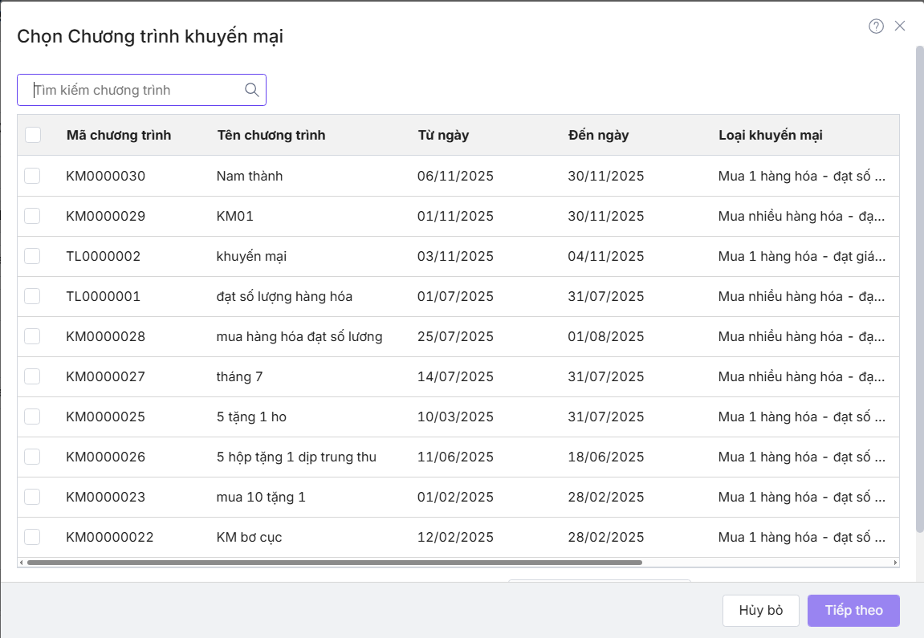Enable the checkbox for KM00000022
Viewport: 924px width, 638px height.
pos(32,537)
